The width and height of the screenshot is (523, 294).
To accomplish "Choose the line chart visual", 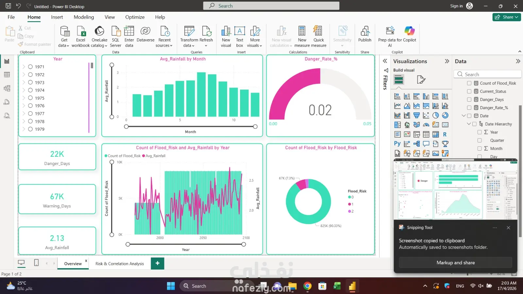I will (397, 106).
